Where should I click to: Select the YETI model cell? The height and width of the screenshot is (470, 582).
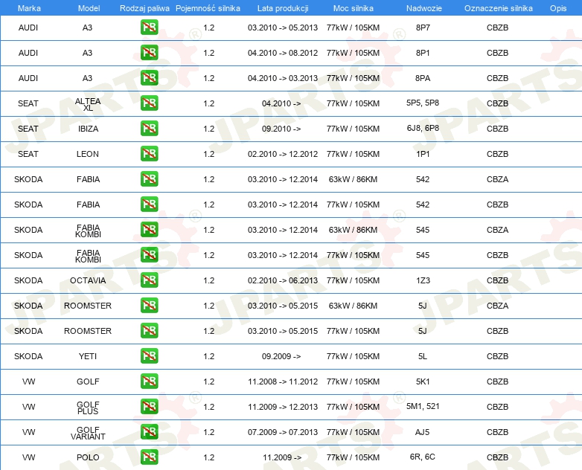click(88, 356)
